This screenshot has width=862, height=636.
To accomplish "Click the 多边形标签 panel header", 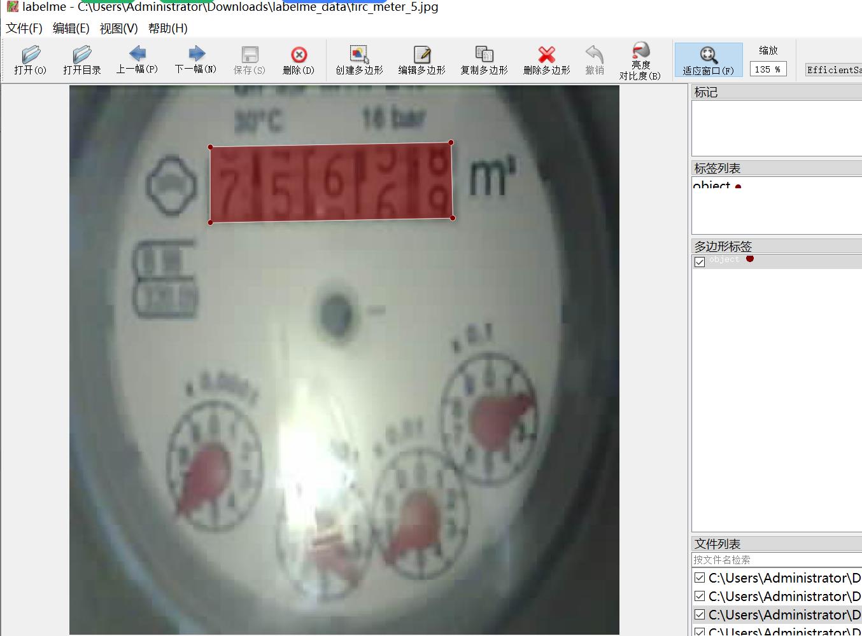I will click(777, 246).
